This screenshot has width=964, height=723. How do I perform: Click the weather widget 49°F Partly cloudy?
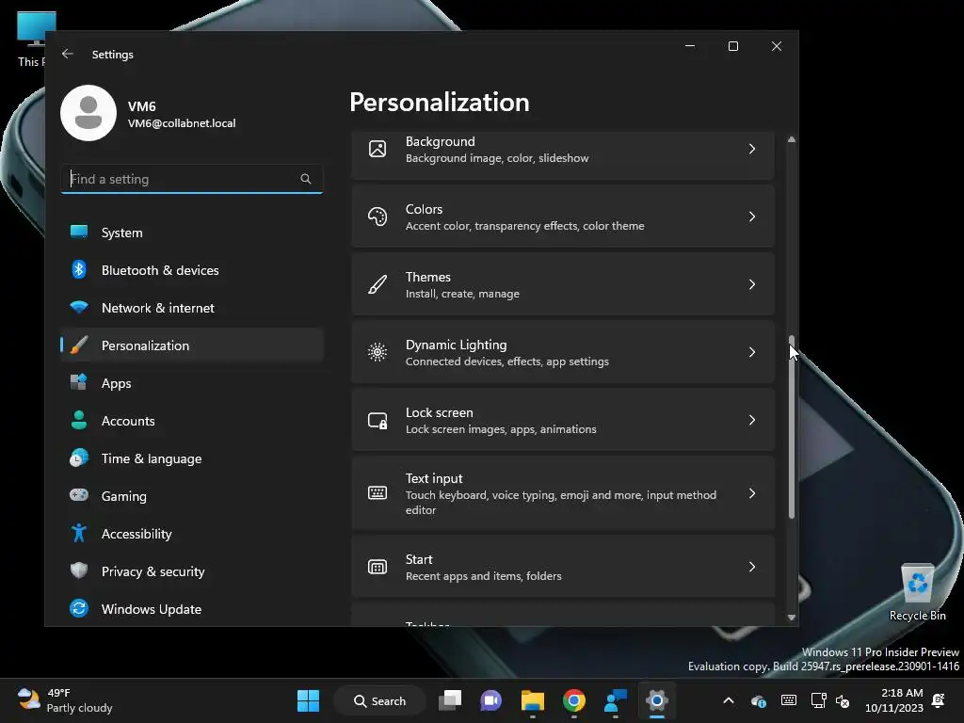[65, 700]
